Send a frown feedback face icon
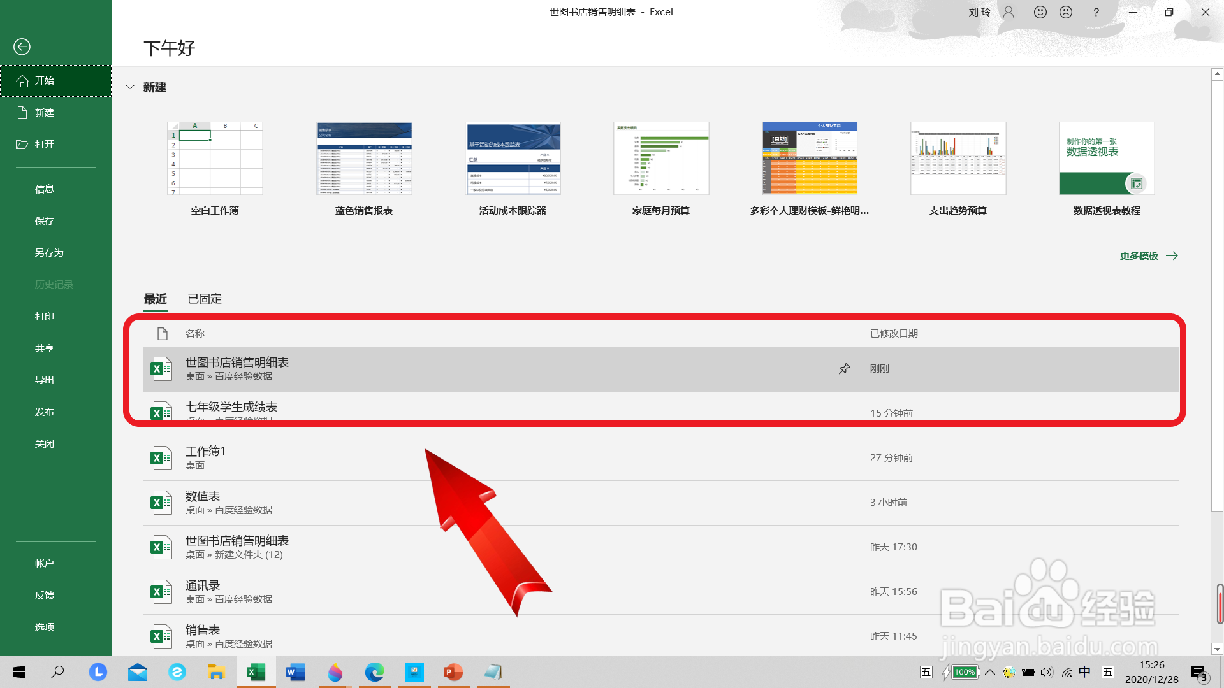Screen dimensions: 1224x688 click(x=1066, y=12)
